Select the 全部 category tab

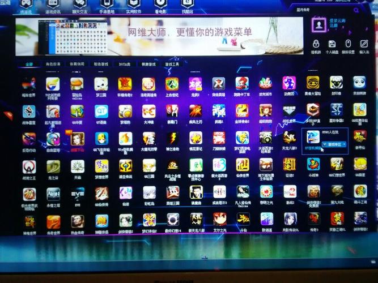(29, 65)
